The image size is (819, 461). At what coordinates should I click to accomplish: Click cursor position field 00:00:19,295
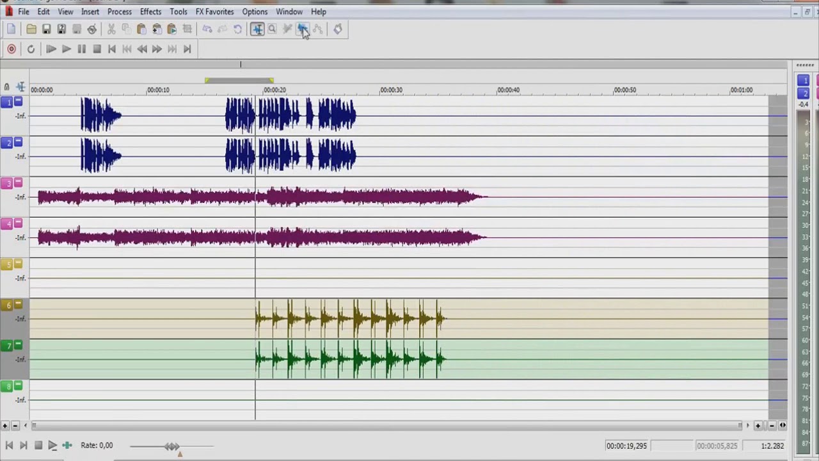626,446
